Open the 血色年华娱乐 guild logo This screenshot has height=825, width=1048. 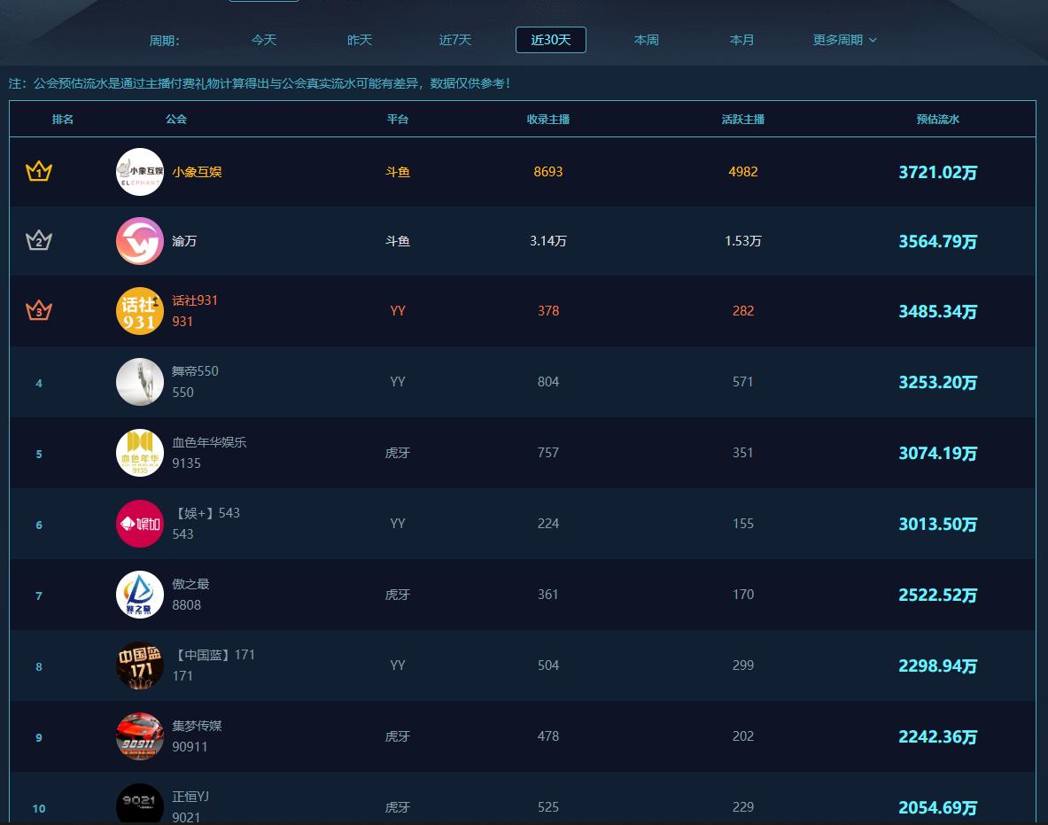point(140,453)
